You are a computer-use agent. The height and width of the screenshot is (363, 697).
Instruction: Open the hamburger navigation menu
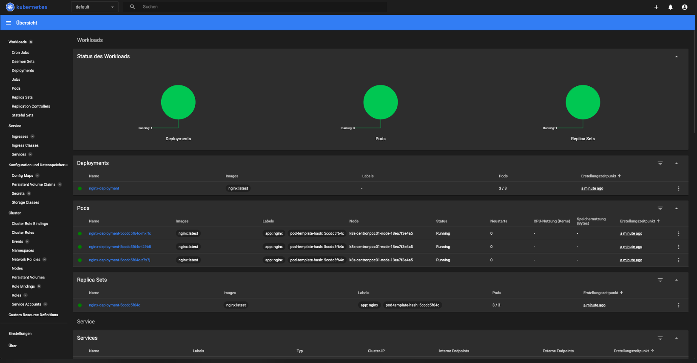coord(9,23)
